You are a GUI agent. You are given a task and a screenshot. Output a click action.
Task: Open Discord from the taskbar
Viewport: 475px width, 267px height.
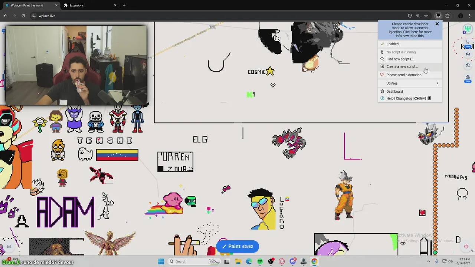[293, 261]
